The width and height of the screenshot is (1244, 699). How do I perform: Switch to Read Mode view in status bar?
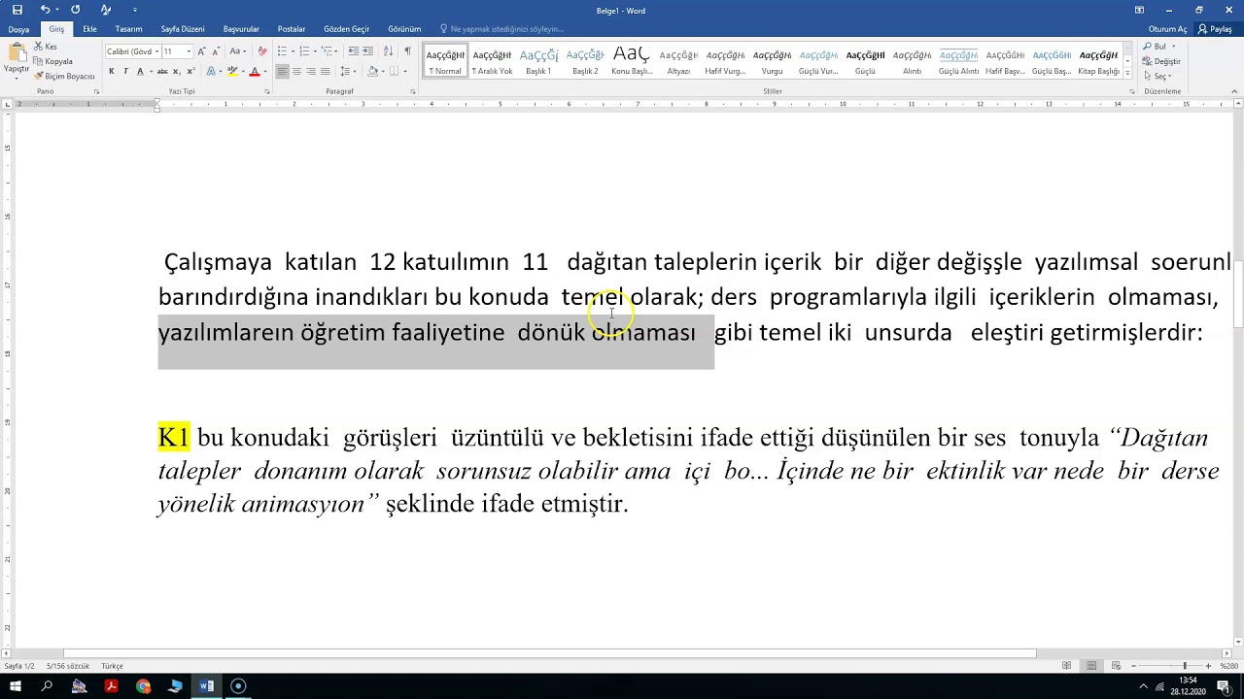[1066, 666]
